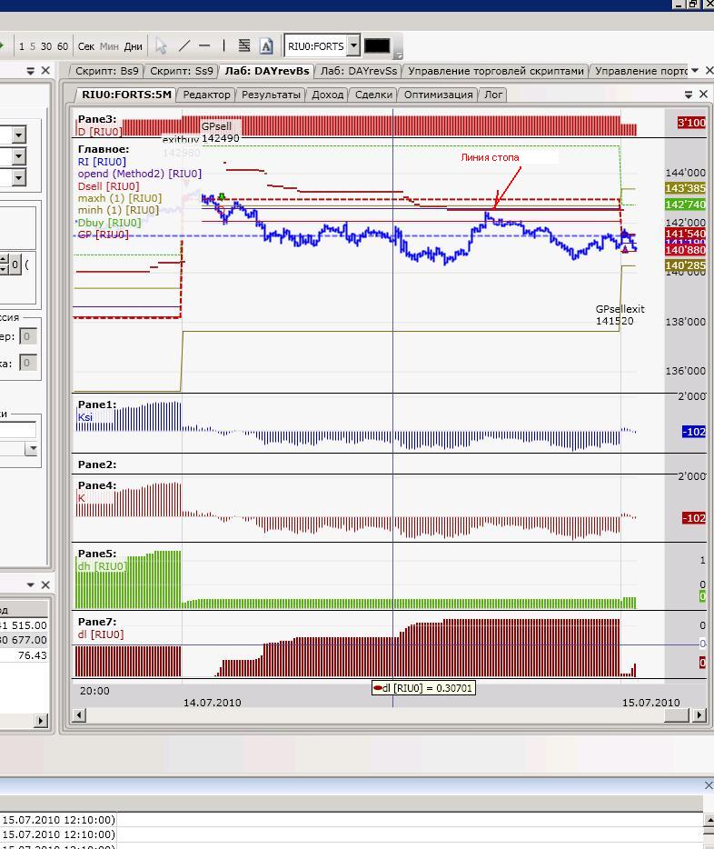Open the Результаты tab
This screenshot has width=714, height=849.
[x=271, y=95]
